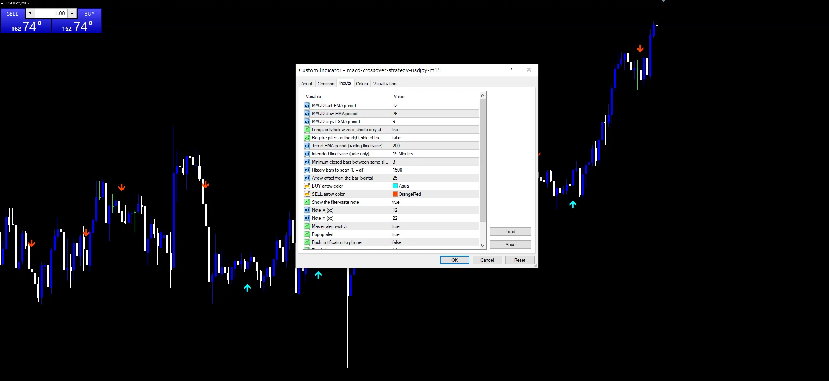Click the MACD signal SMA period row icon
The height and width of the screenshot is (381, 829).
coord(307,122)
